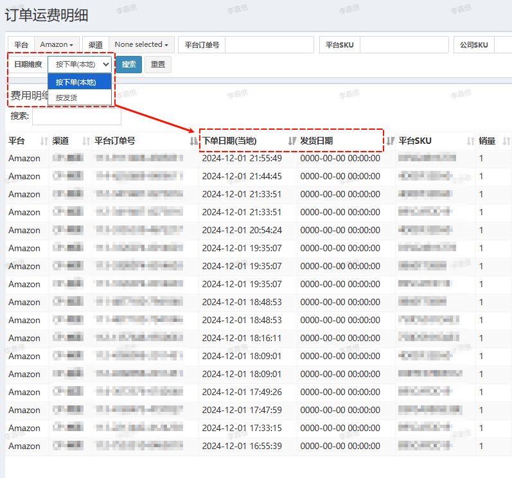
Task: Sort by the 平台订单号 column sort icon
Action: 193,141
